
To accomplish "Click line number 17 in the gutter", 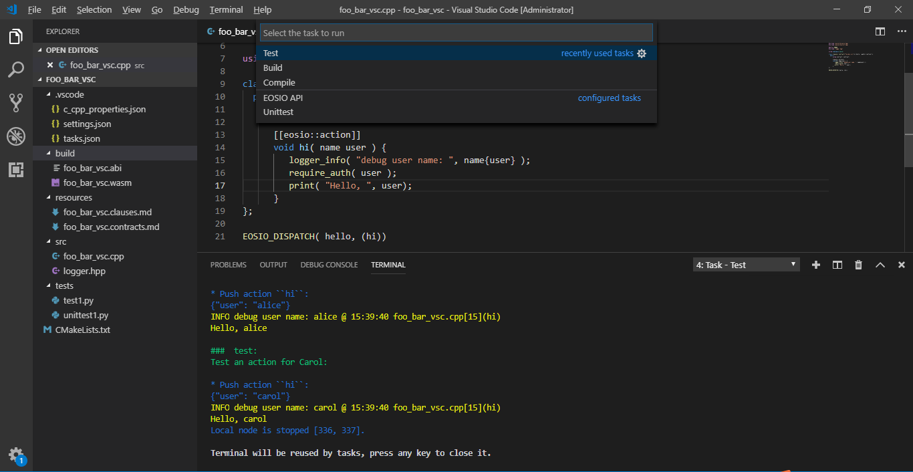I will 221,185.
